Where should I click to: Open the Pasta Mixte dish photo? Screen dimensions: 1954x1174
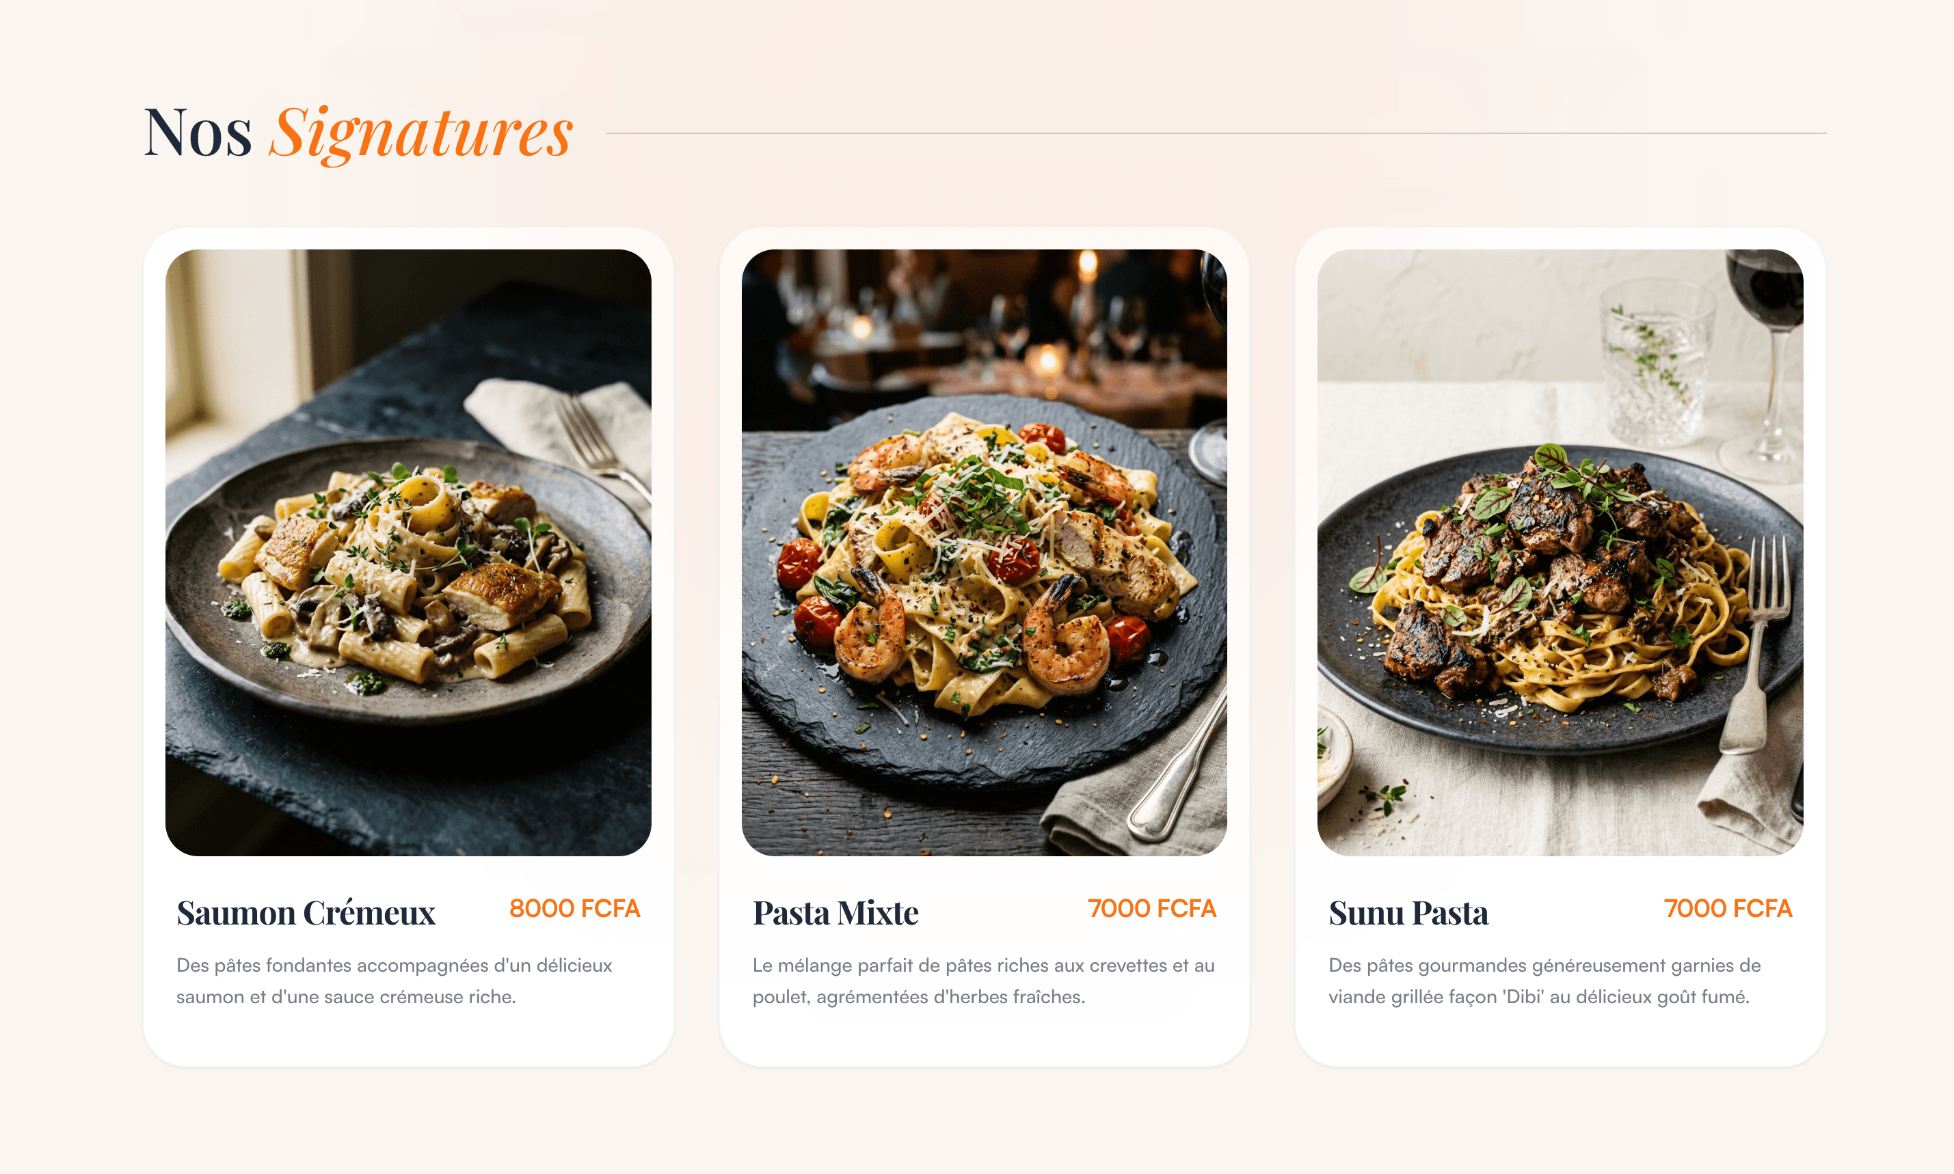(984, 552)
